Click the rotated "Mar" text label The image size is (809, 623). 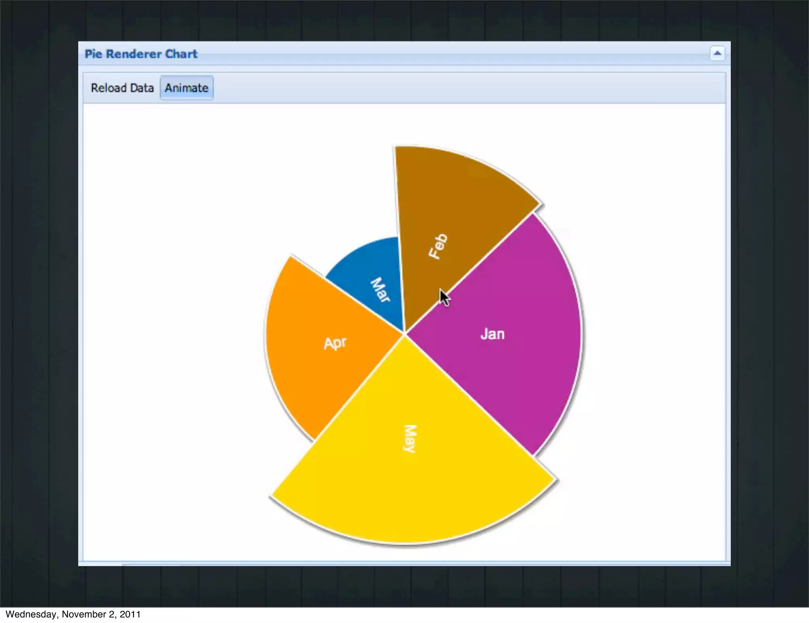pos(380,290)
